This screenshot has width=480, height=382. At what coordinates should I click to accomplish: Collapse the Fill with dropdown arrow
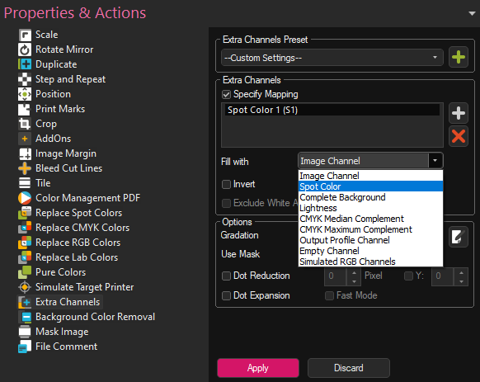[435, 161]
